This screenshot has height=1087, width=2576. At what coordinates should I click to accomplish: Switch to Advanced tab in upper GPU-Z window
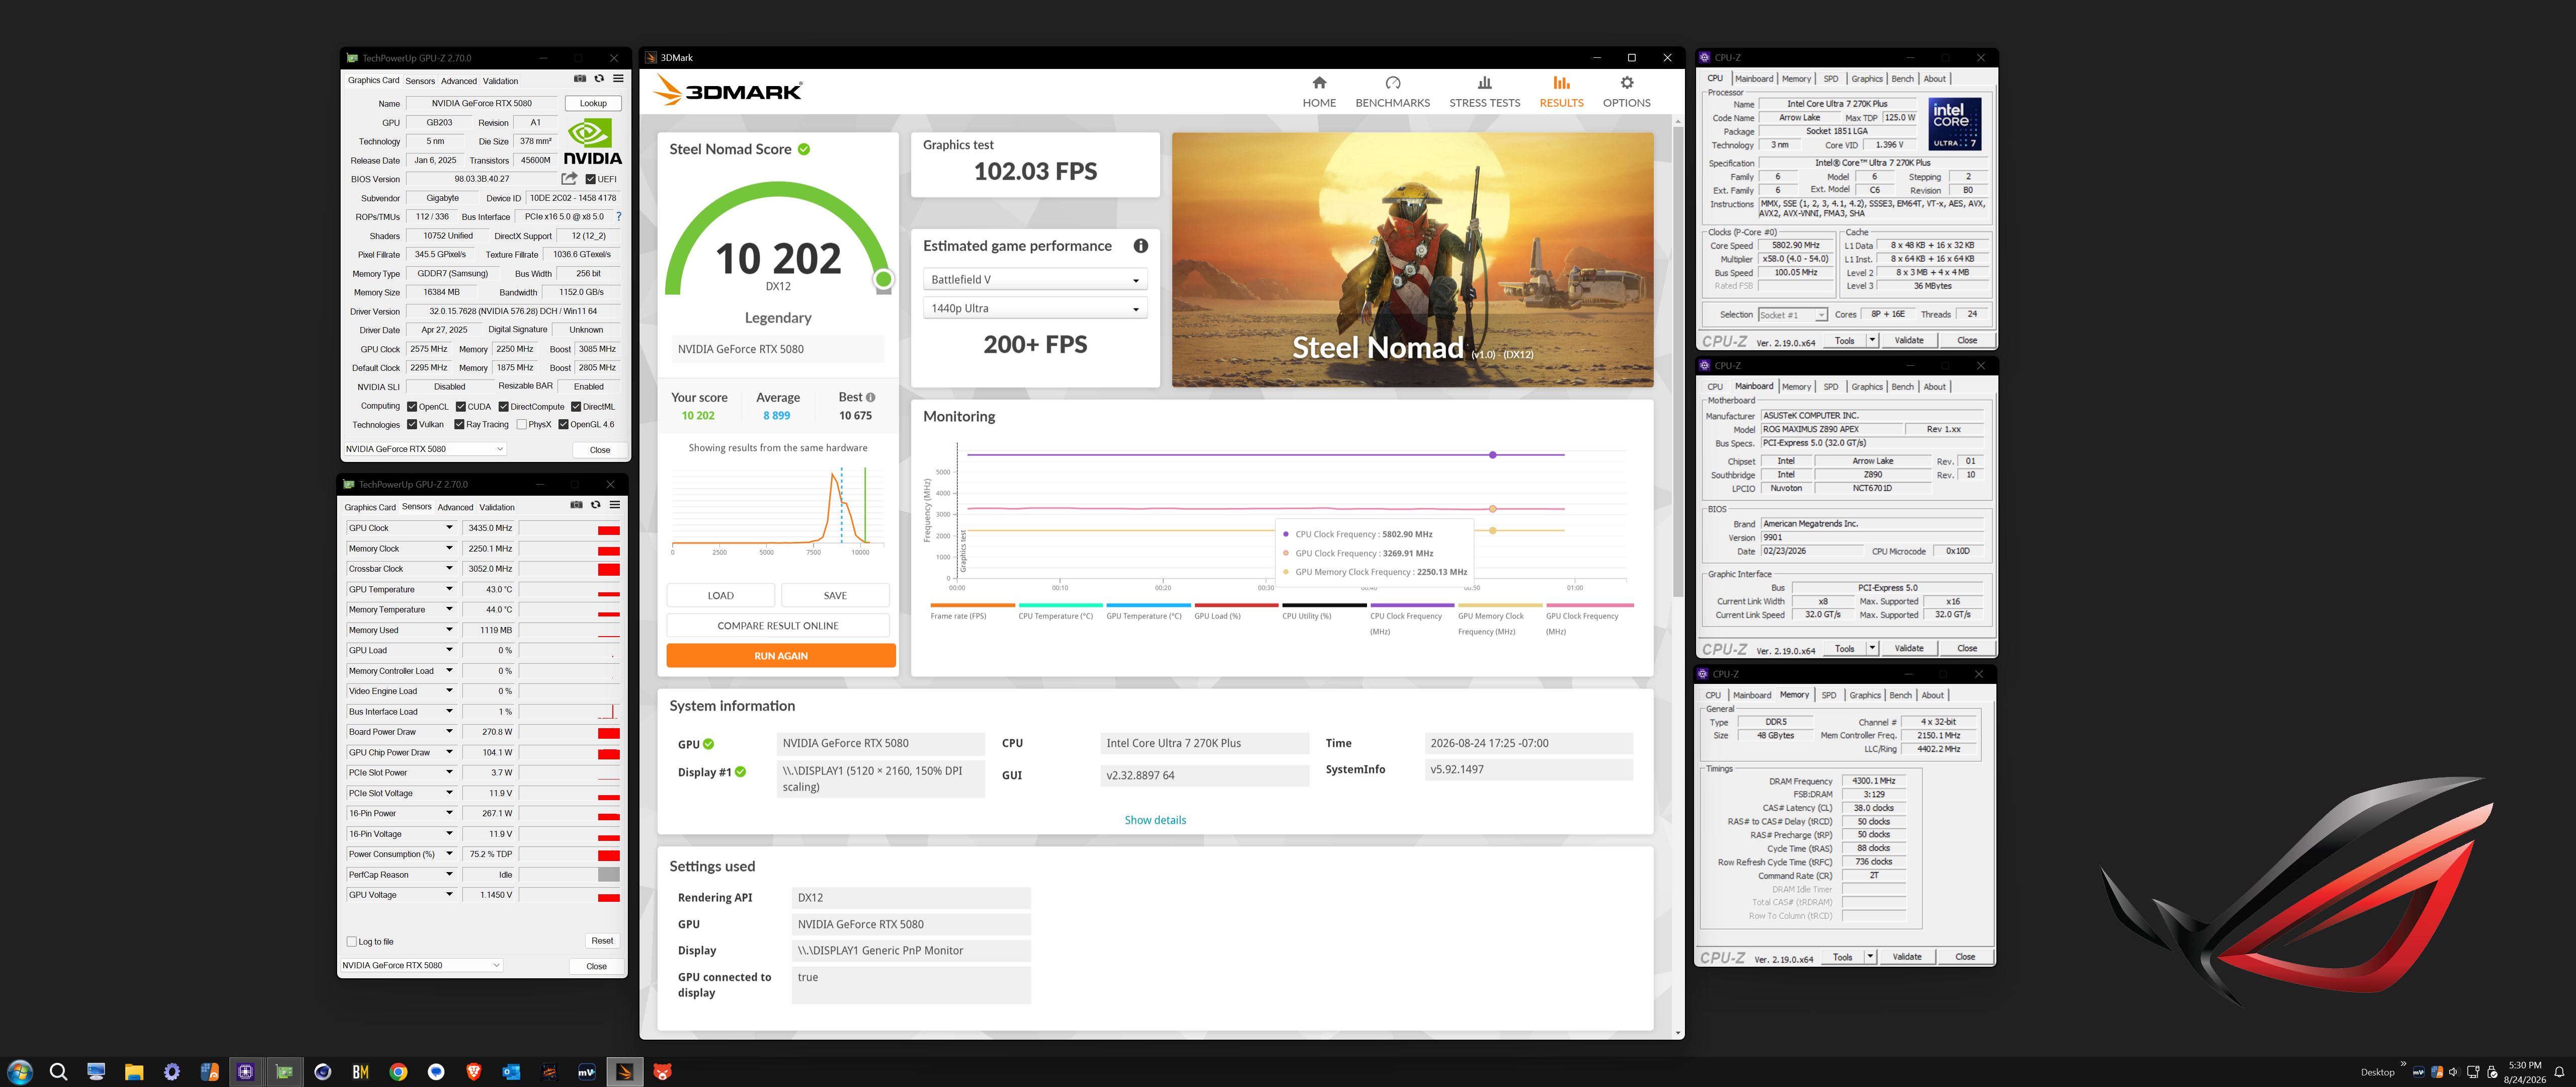[458, 81]
